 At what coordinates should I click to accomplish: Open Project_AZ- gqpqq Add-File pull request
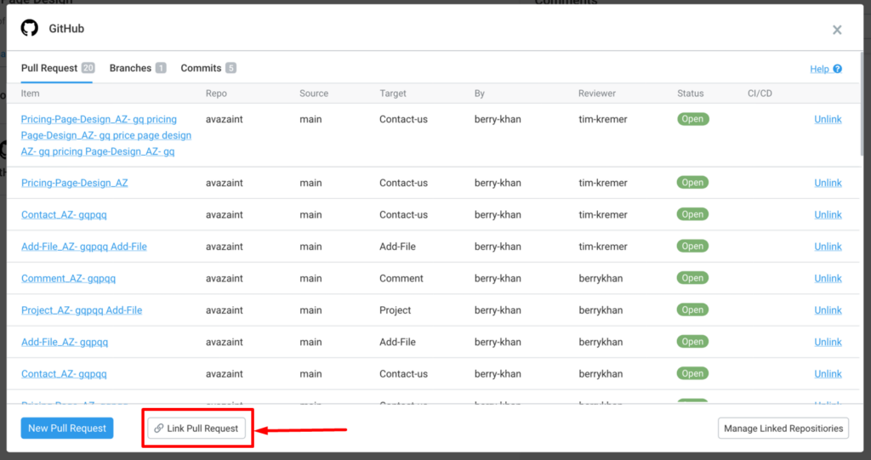click(82, 310)
